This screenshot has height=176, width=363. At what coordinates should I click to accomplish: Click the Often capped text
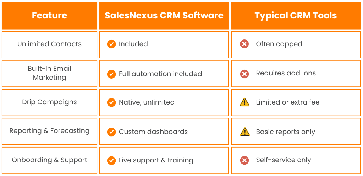[x=279, y=44]
